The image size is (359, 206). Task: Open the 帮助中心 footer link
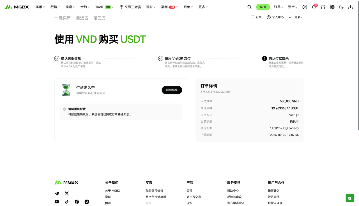coord(233,191)
